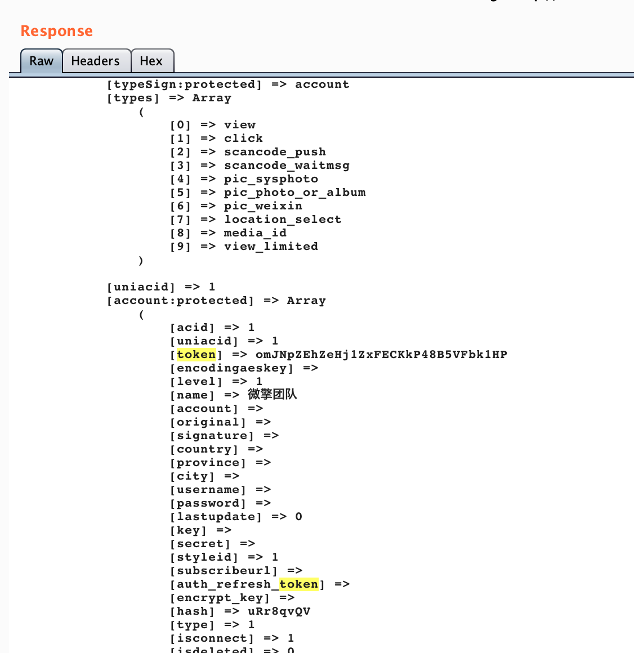
Task: Switch to the Raw response tab
Action: (41, 61)
